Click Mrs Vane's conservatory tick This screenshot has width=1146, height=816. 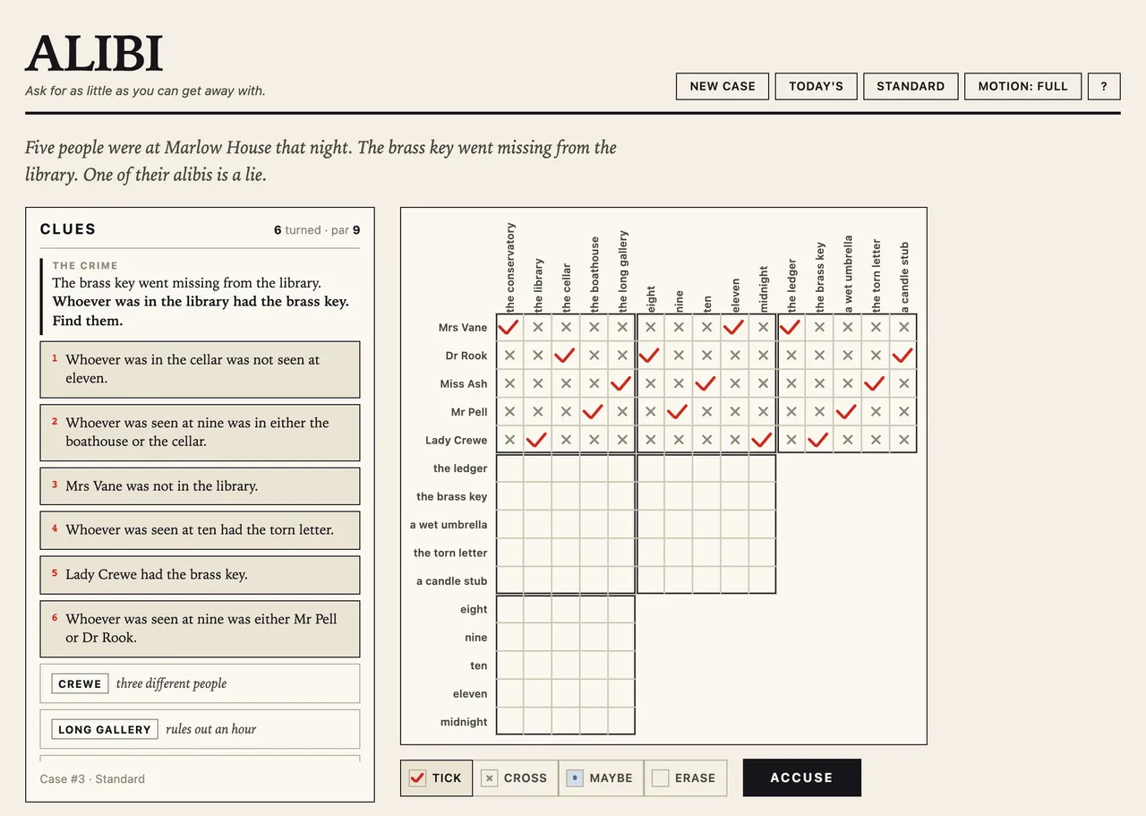point(509,327)
